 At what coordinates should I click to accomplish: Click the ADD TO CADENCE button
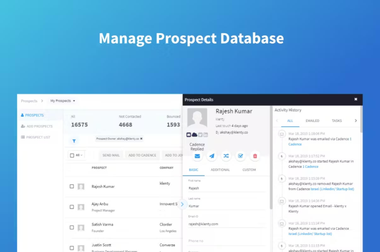coord(142,155)
